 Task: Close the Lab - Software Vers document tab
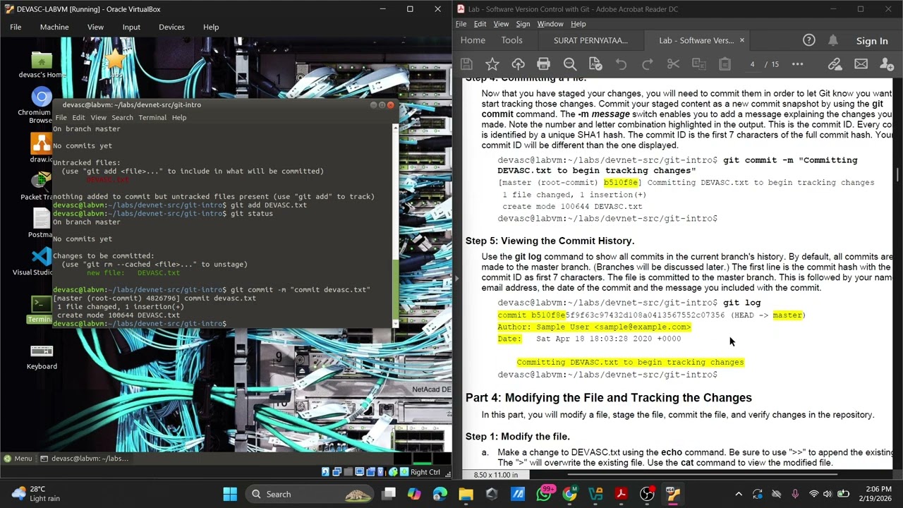(741, 40)
